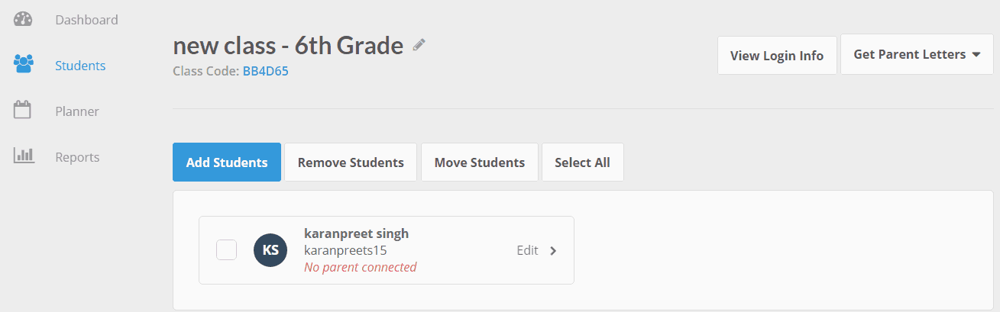
Task: Expand the Get Parent Letters dropdown
Action: (917, 55)
